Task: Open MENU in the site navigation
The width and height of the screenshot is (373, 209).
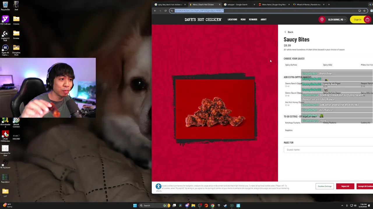Action: click(243, 19)
